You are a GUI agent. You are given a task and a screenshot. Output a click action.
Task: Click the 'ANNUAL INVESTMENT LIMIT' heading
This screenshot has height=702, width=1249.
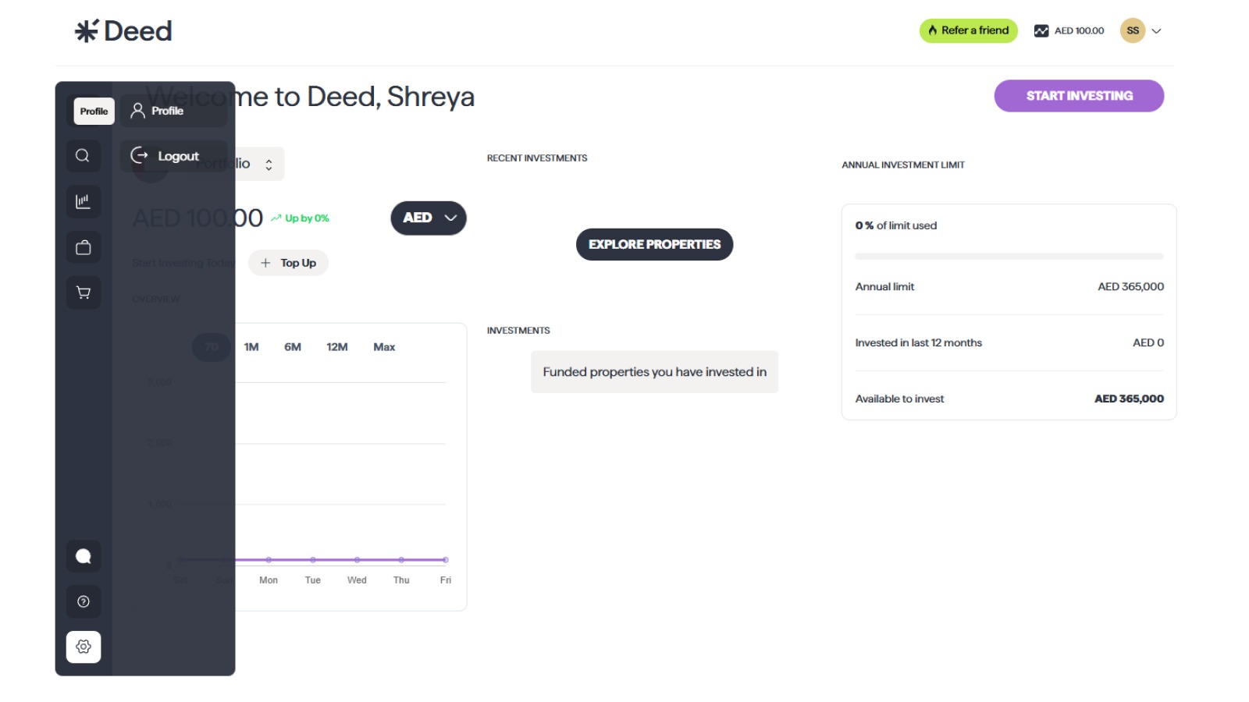tap(903, 165)
